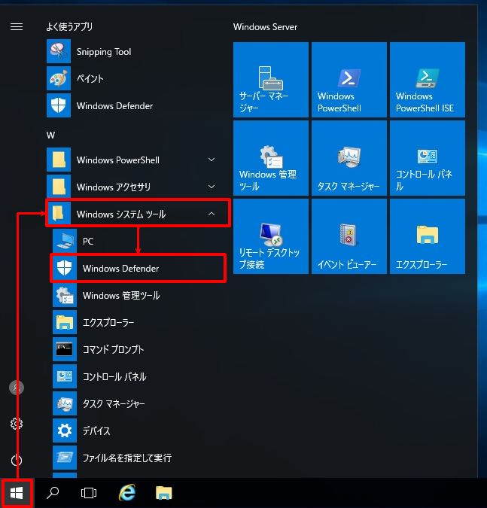Launch Internet Explorer from taskbar
The image size is (487, 508).
127,493
